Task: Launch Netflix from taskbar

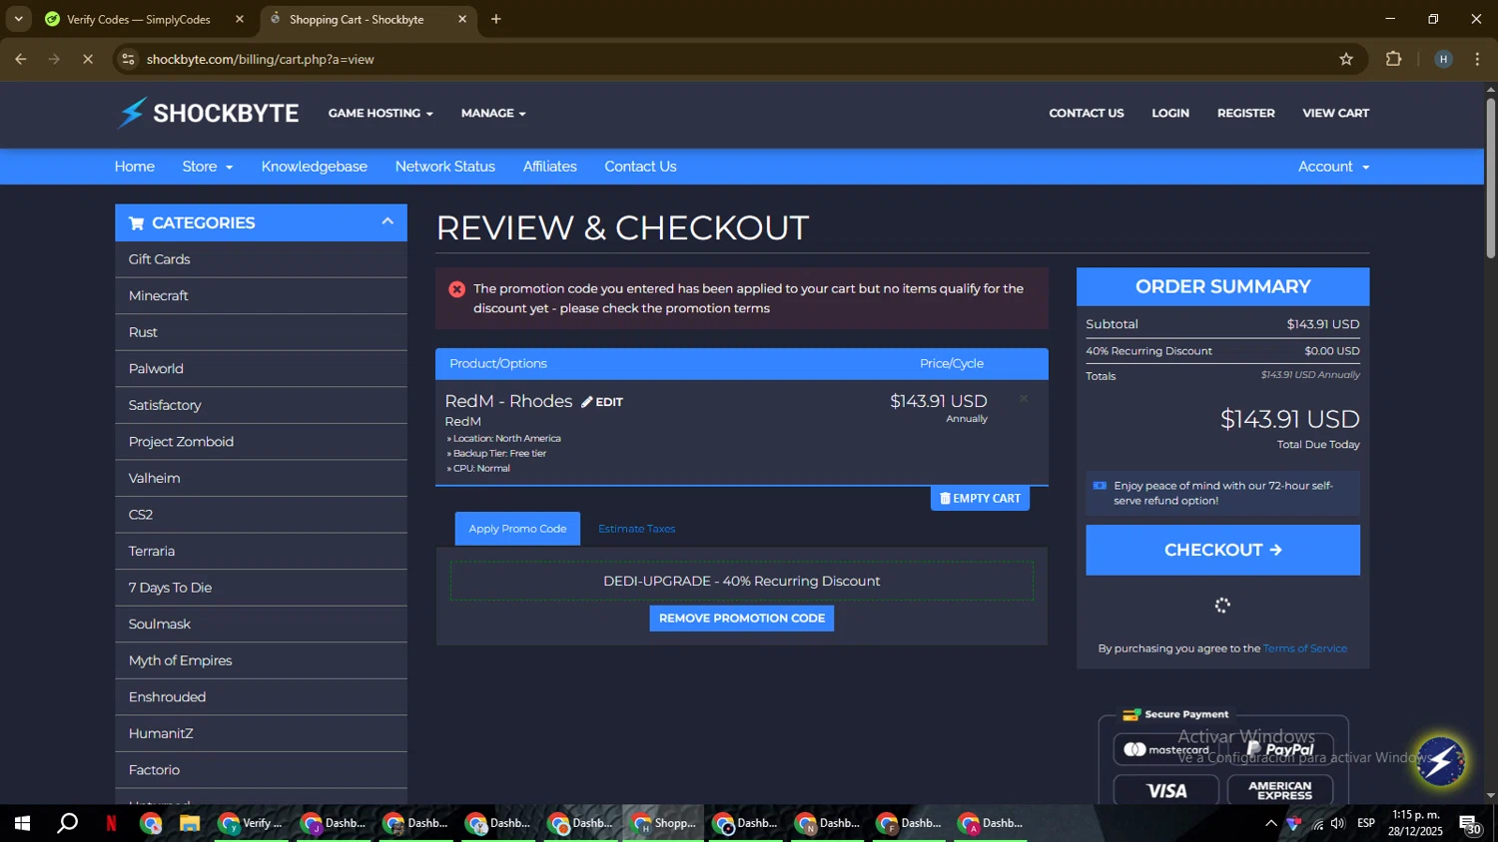Action: (111, 823)
